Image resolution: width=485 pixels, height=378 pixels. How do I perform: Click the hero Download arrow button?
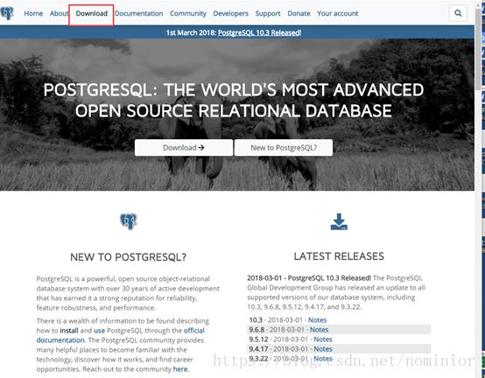click(x=184, y=148)
